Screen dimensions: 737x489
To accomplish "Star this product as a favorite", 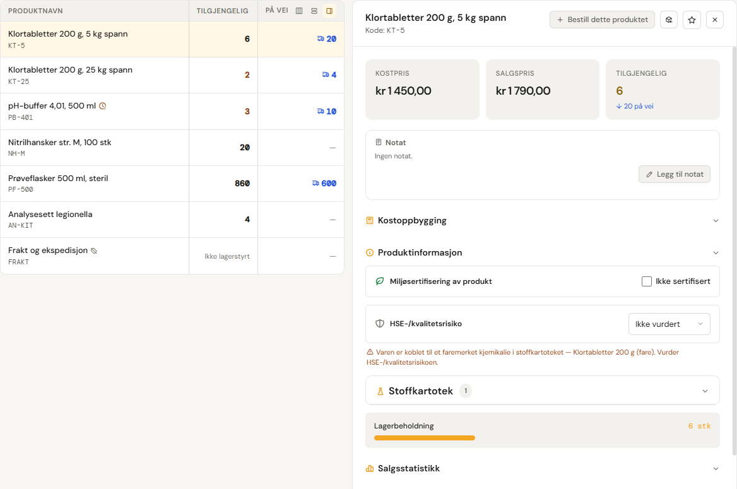I will (x=692, y=20).
